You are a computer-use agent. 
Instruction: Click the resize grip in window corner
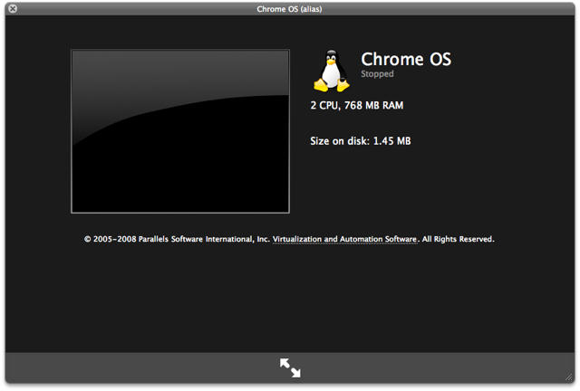click(569, 380)
